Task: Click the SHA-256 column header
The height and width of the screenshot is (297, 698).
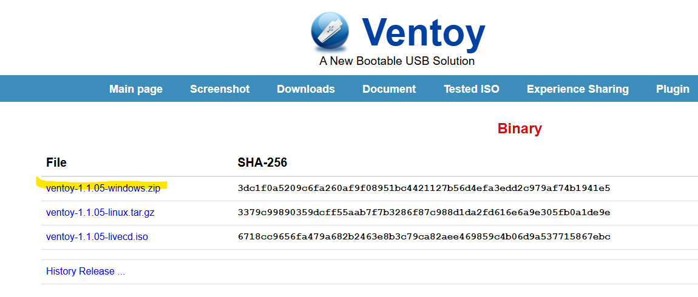Action: [263, 162]
